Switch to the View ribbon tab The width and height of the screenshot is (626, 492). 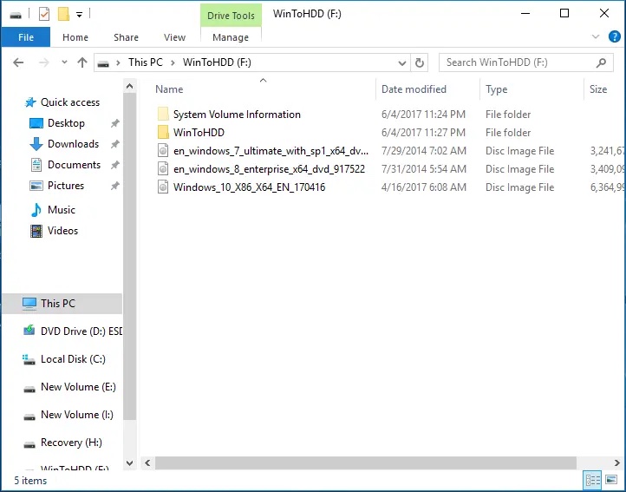[174, 37]
